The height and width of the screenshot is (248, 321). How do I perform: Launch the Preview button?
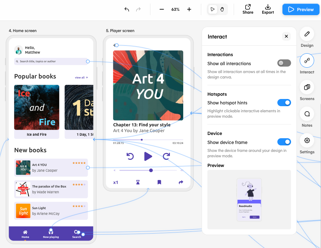[301, 9]
